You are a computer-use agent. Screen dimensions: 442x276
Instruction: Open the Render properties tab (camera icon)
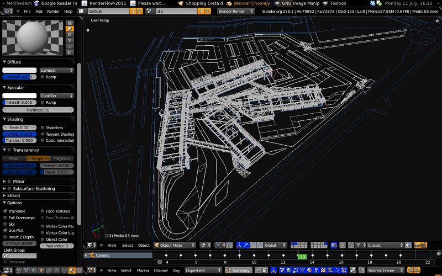point(19,270)
